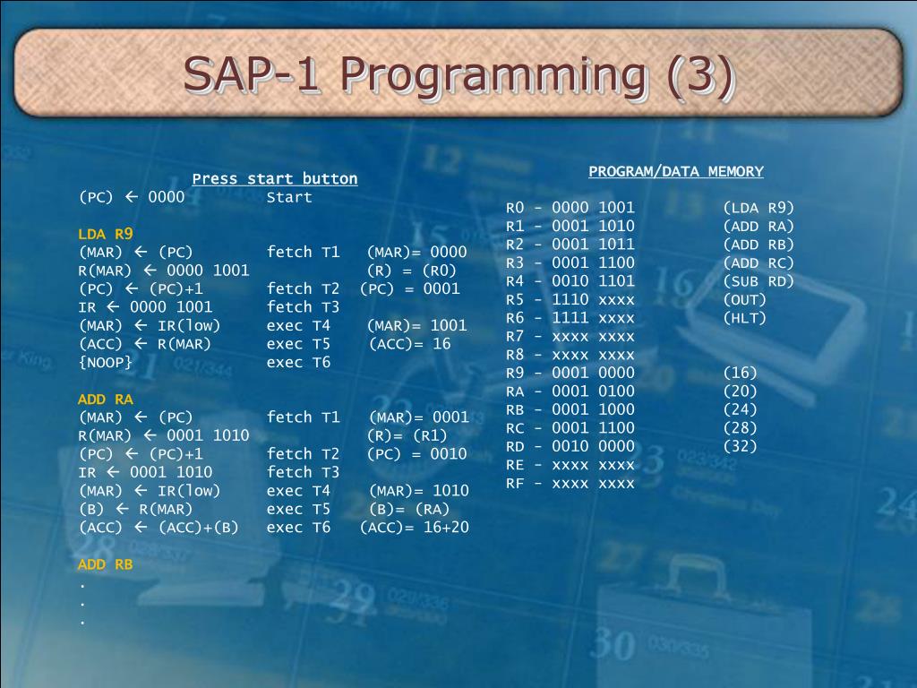This screenshot has width=917, height=688.
Task: Click the word "Start"
Action: coord(289,197)
